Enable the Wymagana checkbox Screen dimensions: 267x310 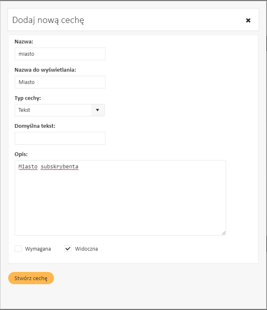tap(18, 249)
